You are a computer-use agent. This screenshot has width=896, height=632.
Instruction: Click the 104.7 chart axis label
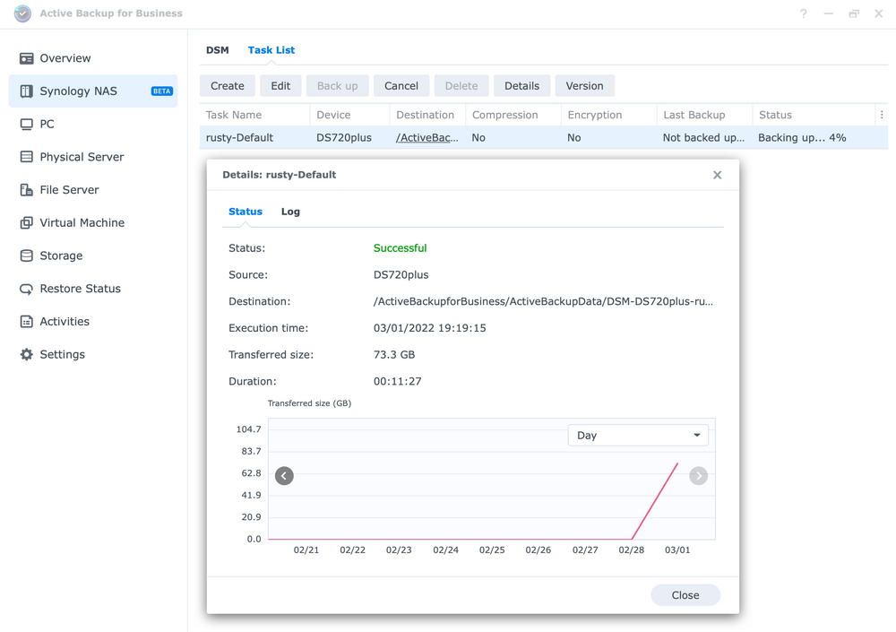click(248, 429)
